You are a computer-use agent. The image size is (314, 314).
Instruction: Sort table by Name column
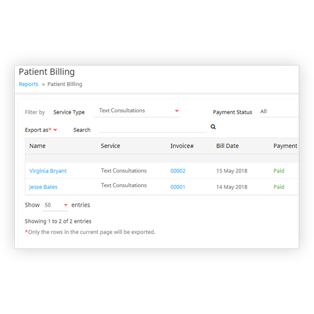pos(37,146)
